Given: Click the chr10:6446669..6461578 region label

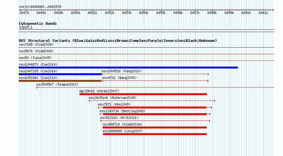Looking at the screenshot, I should [40, 7].
